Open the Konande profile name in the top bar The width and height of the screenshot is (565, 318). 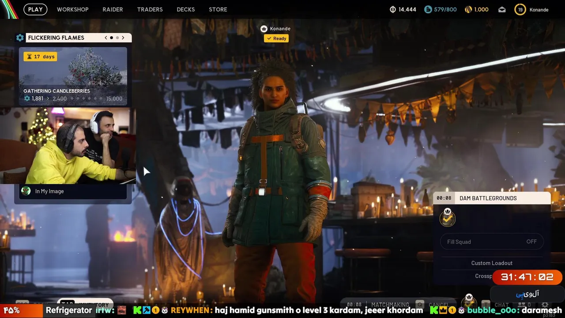click(x=539, y=10)
